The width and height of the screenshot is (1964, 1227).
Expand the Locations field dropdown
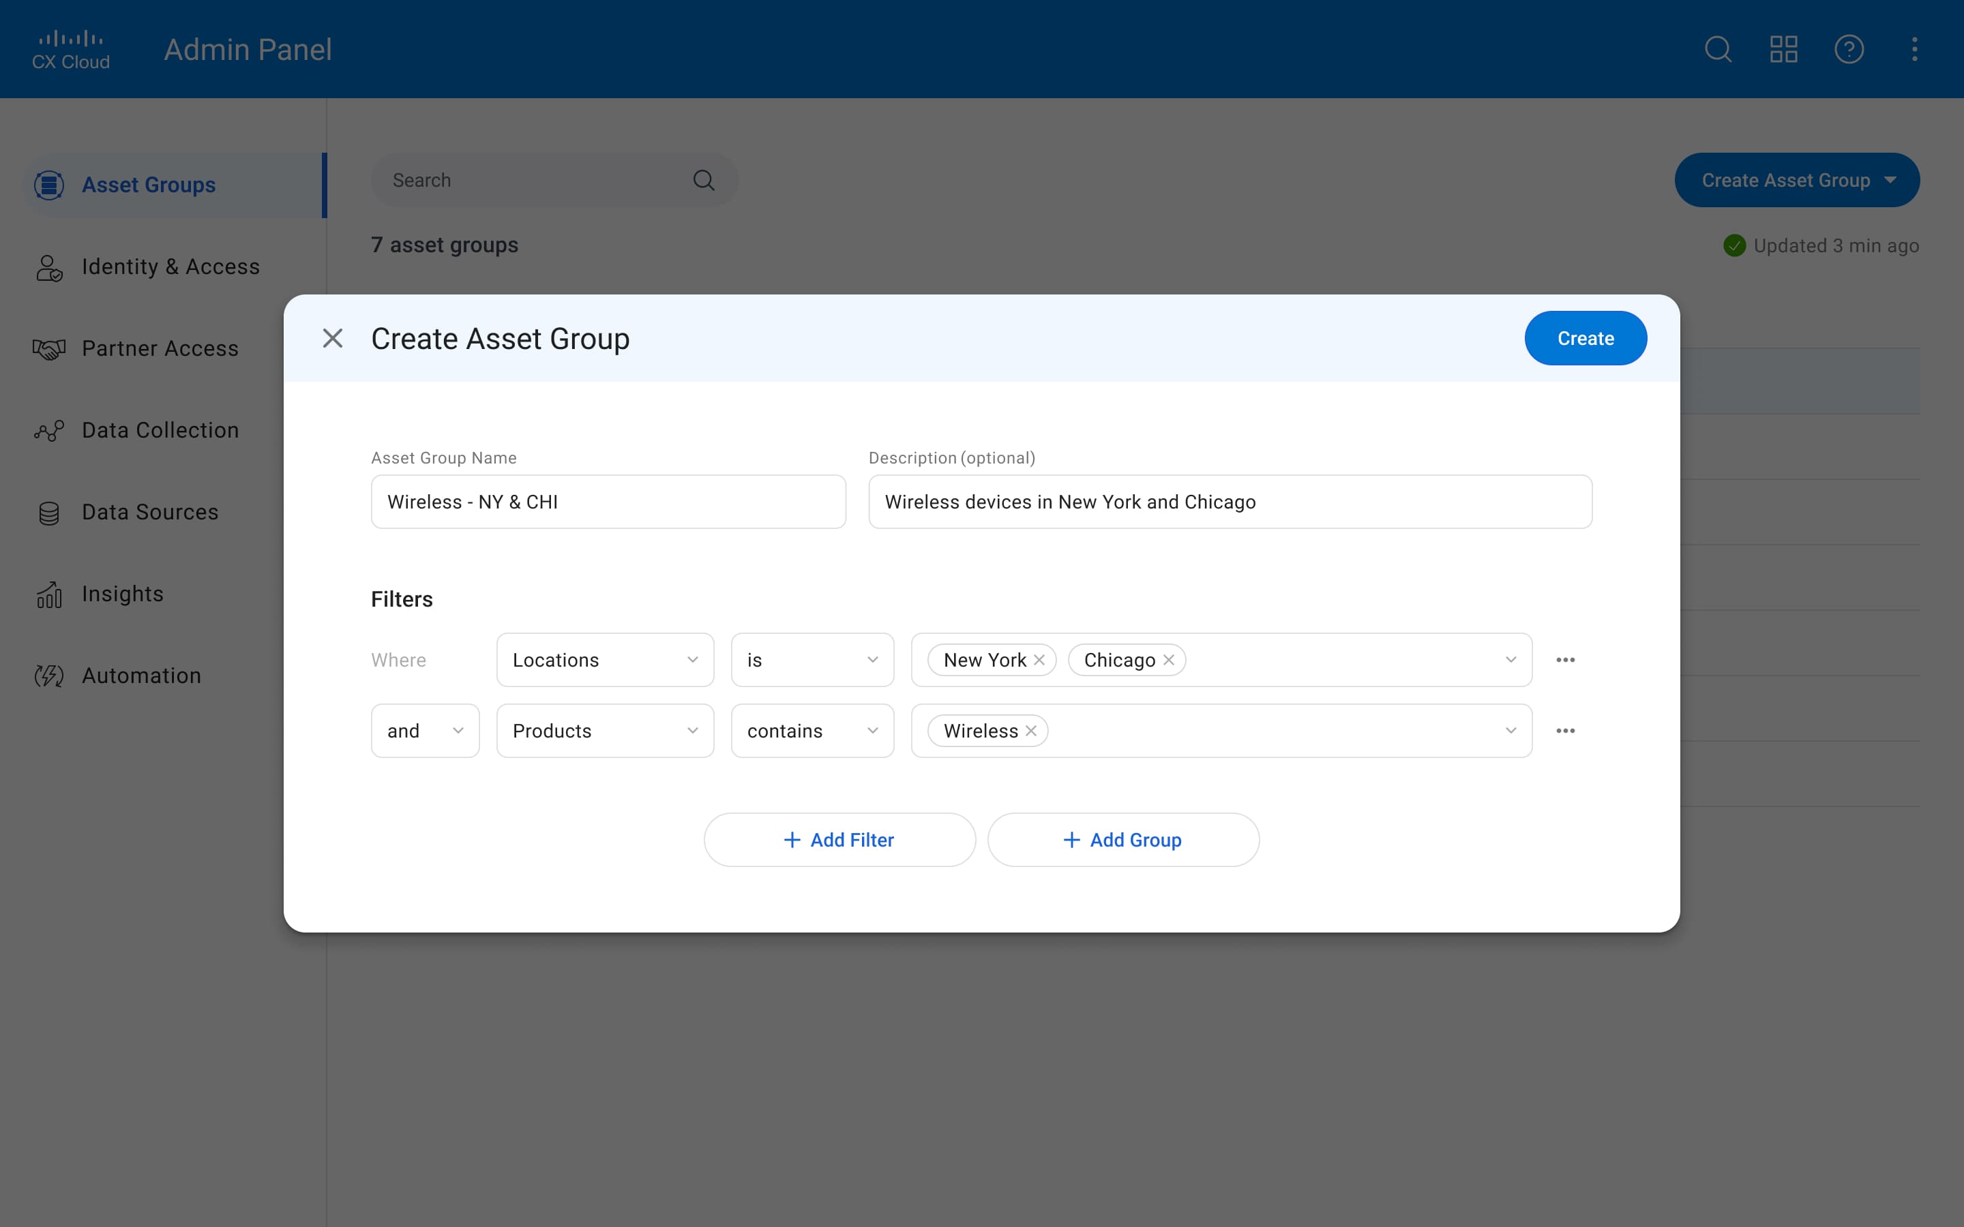coord(693,660)
